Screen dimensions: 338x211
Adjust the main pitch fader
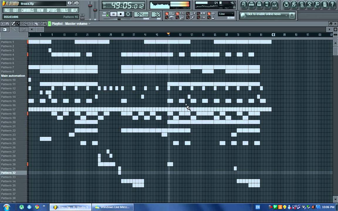coord(95,10)
